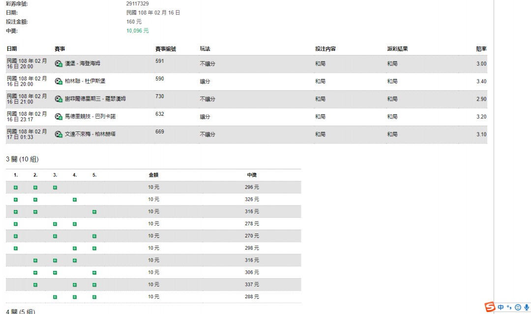
Task: Click the 4 關 (5 組) section heading
Action: tap(20, 312)
